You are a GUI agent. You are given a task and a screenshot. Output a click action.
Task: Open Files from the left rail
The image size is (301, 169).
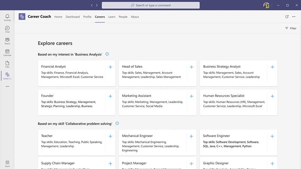[7, 64]
